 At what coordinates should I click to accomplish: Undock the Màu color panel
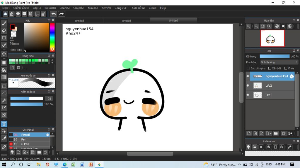pyautogui.click(x=49, y=20)
